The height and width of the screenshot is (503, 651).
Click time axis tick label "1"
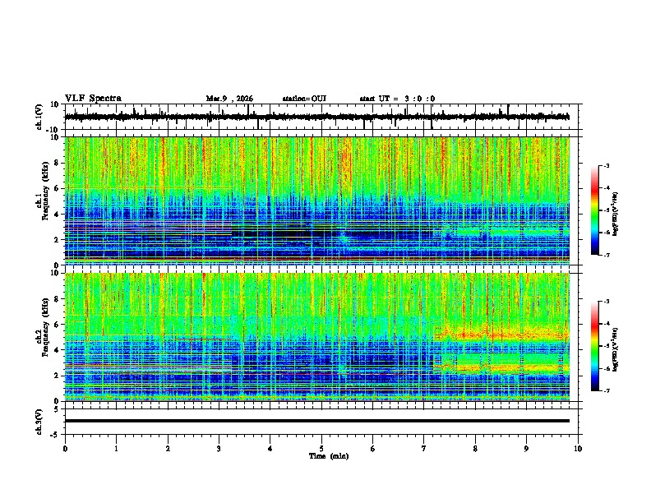pyautogui.click(x=116, y=449)
